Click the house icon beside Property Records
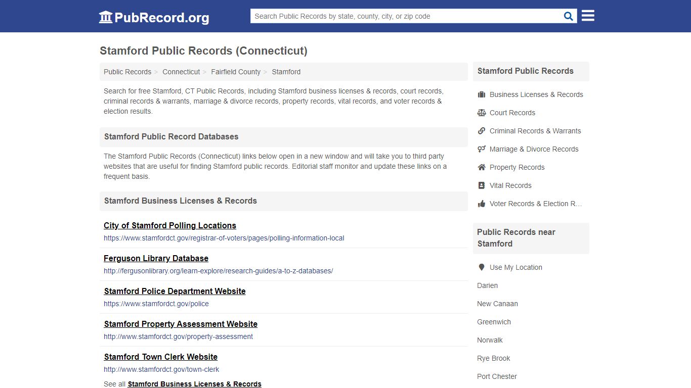691x388 pixels. point(482,167)
